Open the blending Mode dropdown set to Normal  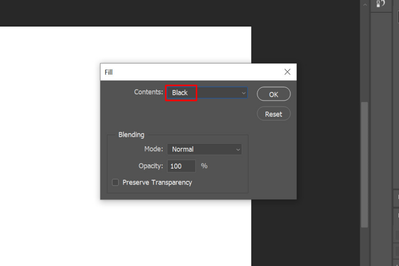click(x=204, y=149)
